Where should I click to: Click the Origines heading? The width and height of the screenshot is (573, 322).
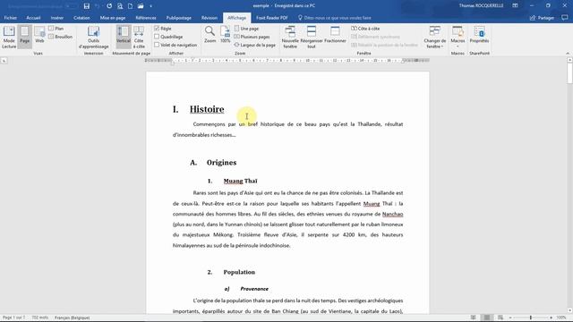point(221,163)
